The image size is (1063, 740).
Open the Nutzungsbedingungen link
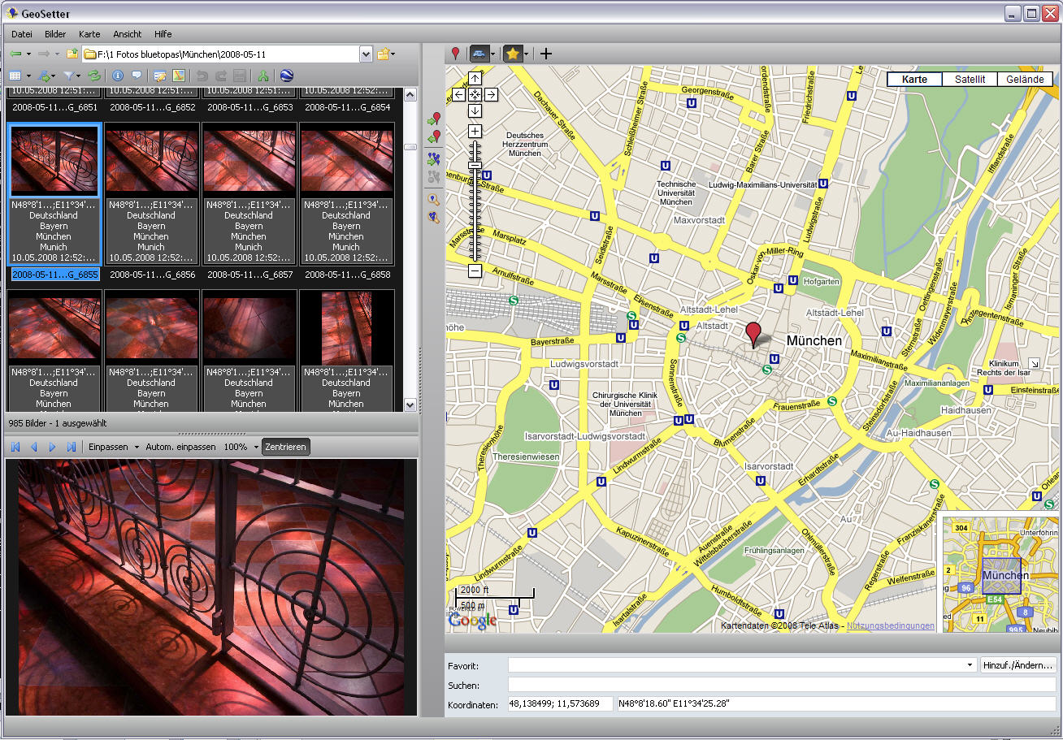pos(890,625)
